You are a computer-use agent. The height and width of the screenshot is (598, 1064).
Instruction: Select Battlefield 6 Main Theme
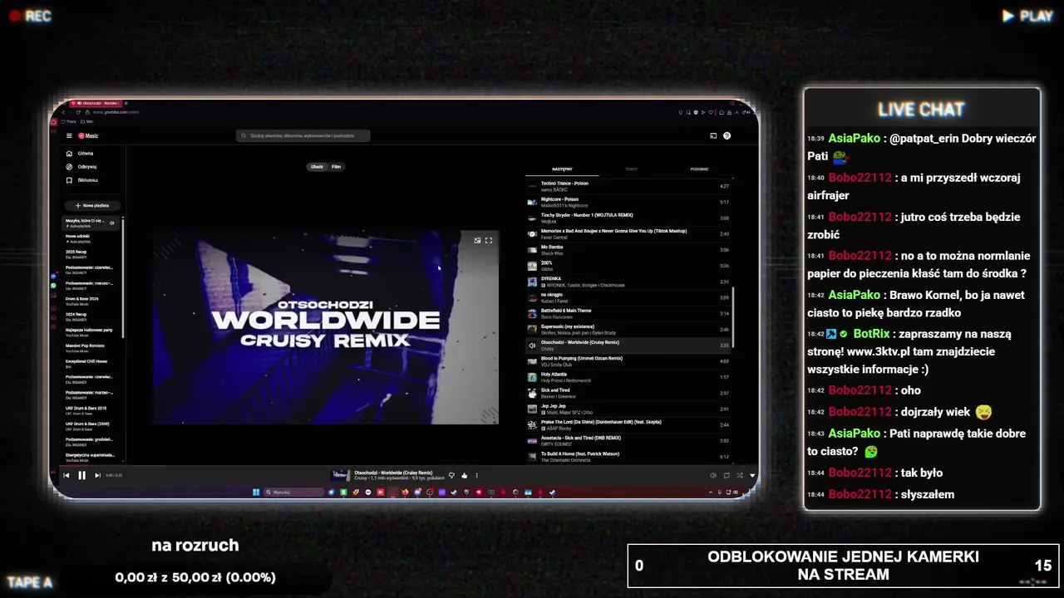(x=629, y=313)
